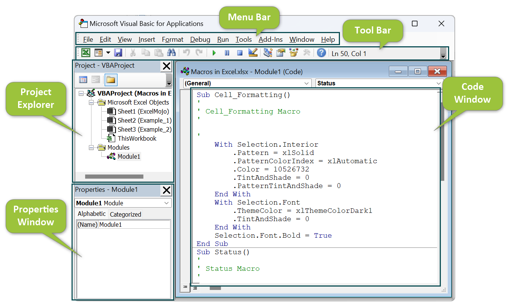
Task: Open the Run menu
Action: coord(223,39)
